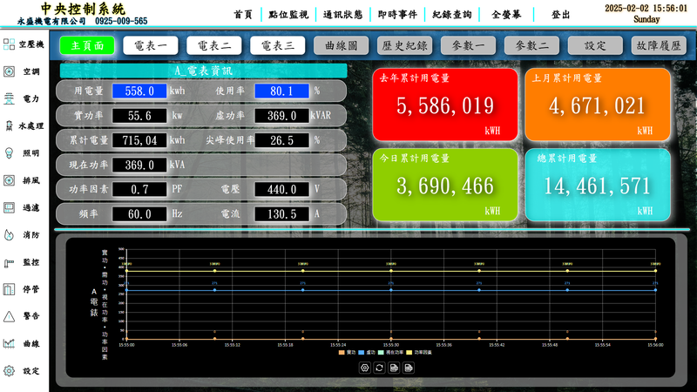Image resolution: width=697 pixels, height=392 pixels.
Task: Click the A_電表資訊 panel header
Action: pos(204,71)
